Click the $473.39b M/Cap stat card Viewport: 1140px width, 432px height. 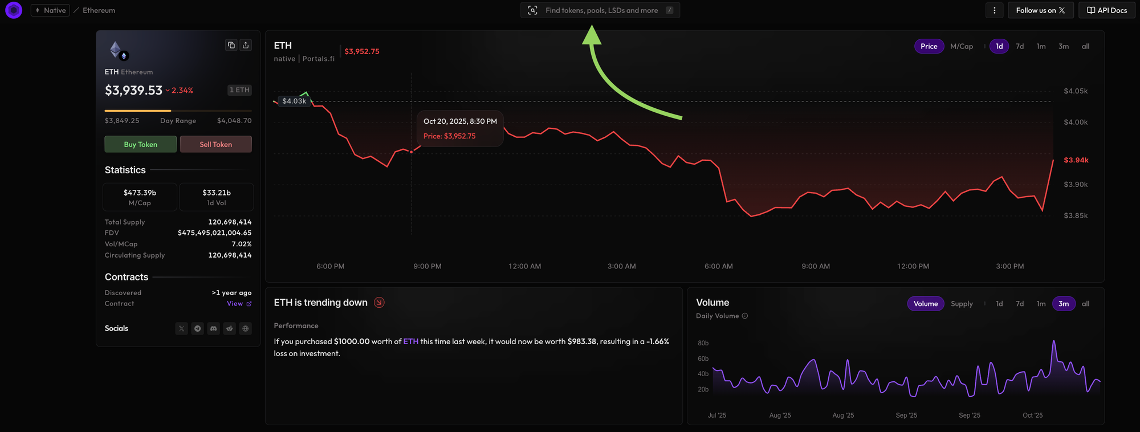[x=140, y=197]
